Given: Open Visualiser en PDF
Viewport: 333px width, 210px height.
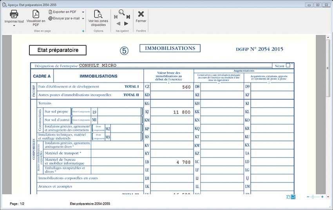Looking at the screenshot, I should point(36,14).
